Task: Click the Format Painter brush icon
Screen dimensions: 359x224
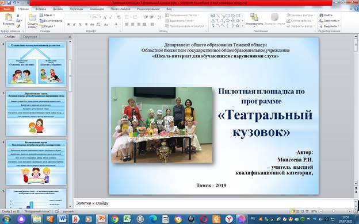Action: pos(18,26)
